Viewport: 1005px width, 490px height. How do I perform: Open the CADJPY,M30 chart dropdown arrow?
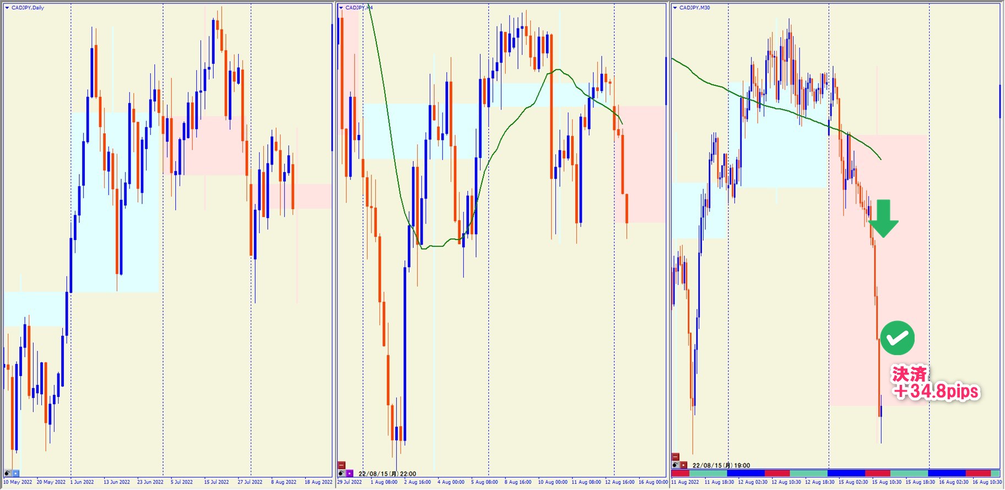pyautogui.click(x=675, y=8)
